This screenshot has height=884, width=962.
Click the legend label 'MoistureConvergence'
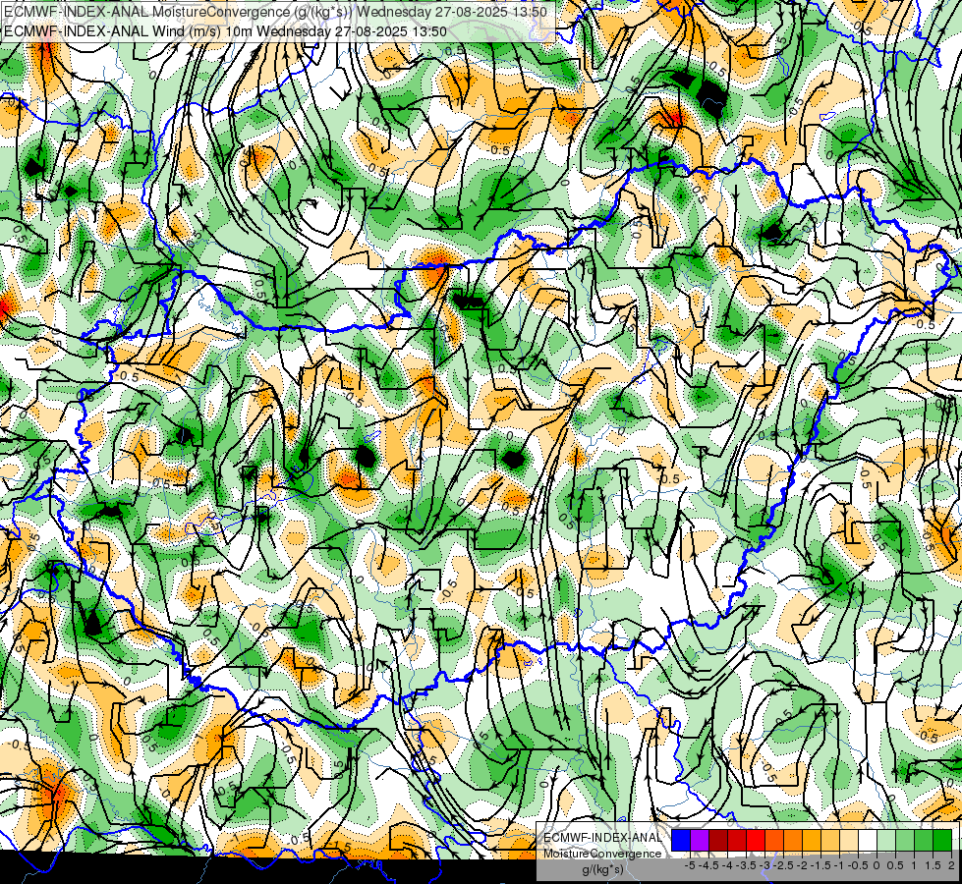pyautogui.click(x=602, y=854)
